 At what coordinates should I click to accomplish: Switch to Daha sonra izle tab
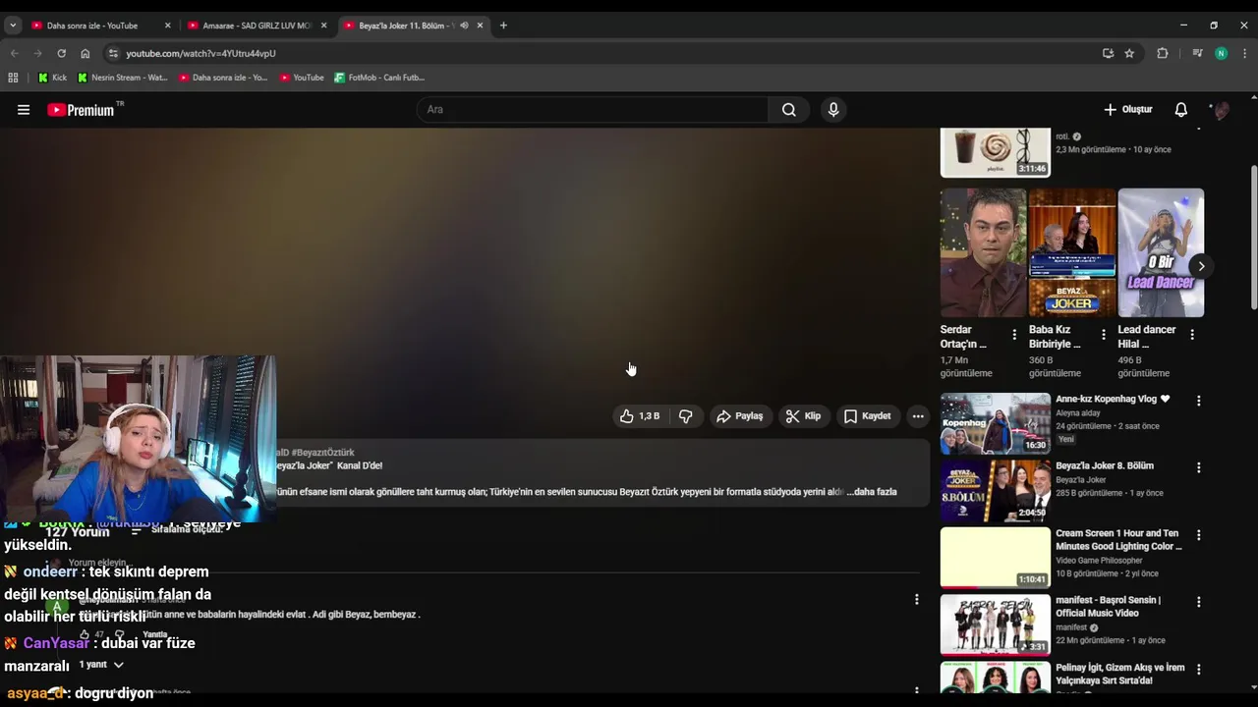[102, 26]
